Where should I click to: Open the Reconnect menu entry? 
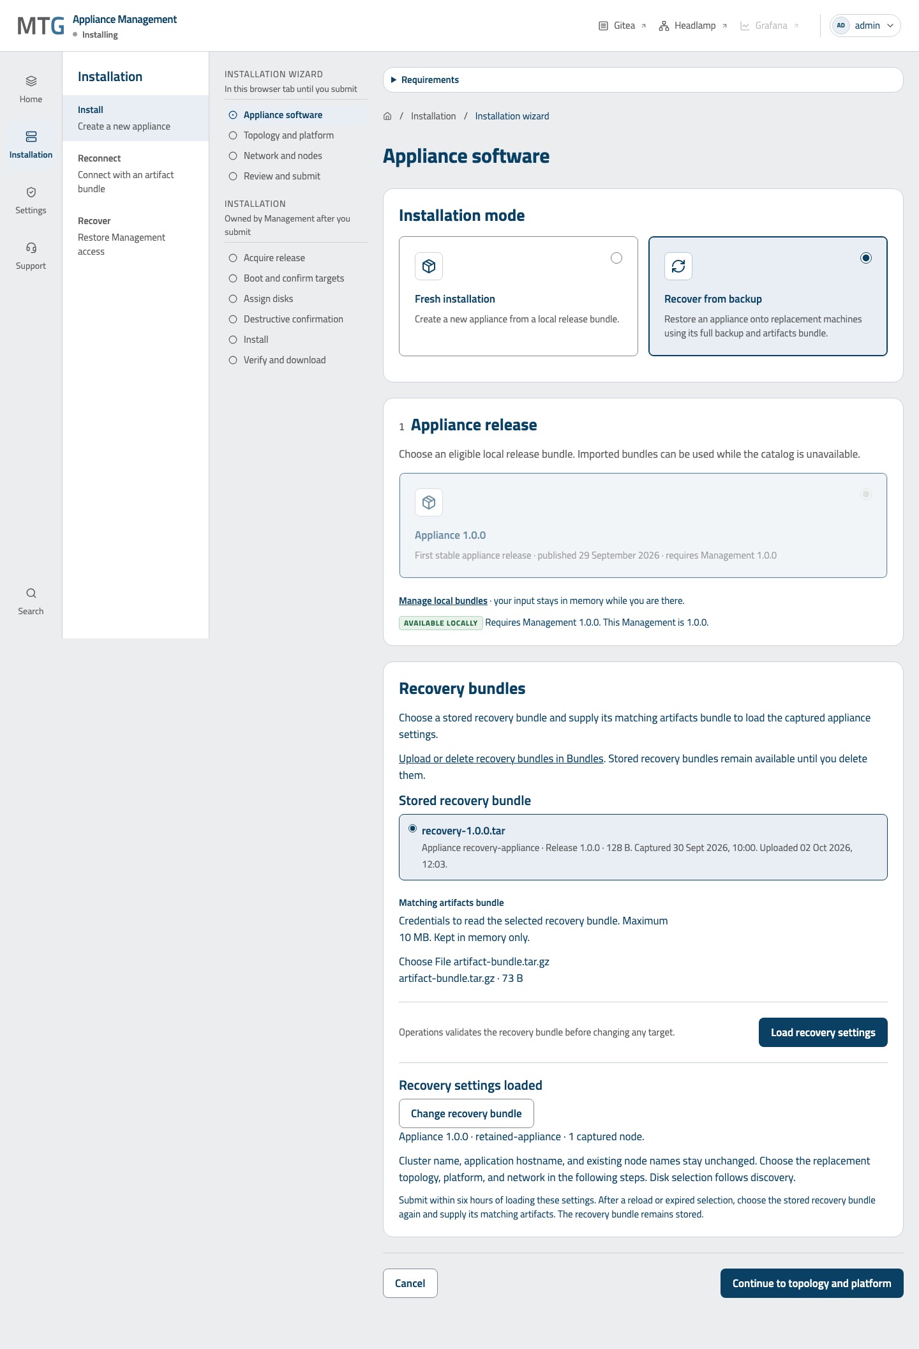tap(135, 174)
